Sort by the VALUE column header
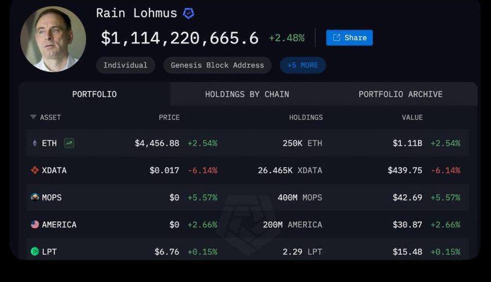 coord(412,118)
